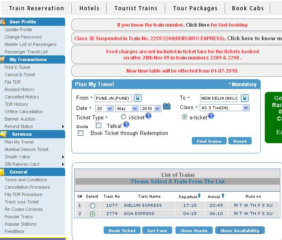Click the From station input field

tap(113, 98)
